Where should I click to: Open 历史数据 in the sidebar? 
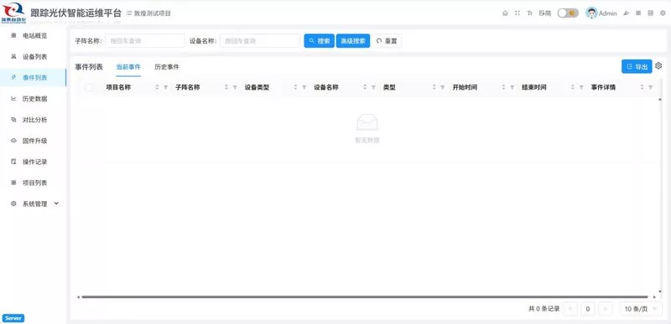coord(33,99)
